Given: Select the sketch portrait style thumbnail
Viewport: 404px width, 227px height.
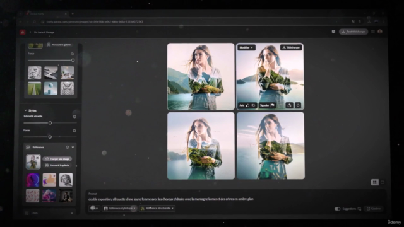Looking at the screenshot, I should coord(66,180).
